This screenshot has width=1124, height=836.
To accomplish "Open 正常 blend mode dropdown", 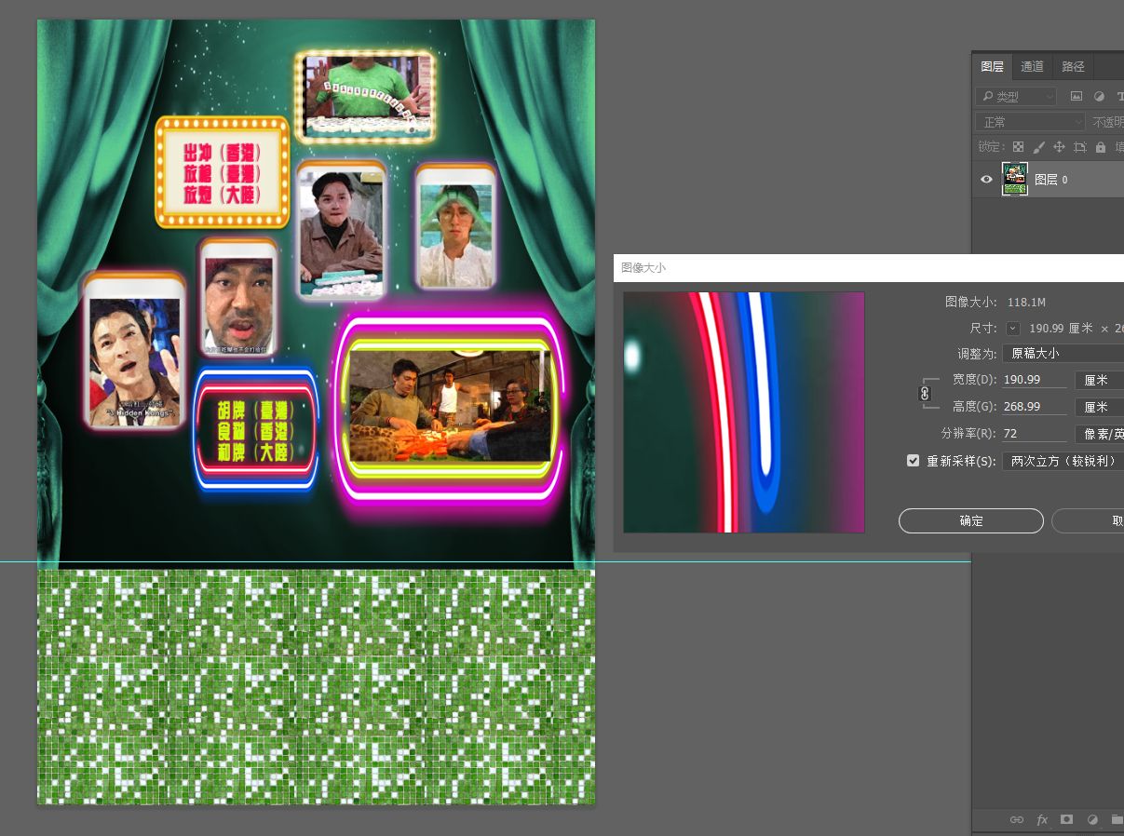I will pos(1030,122).
